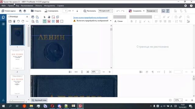Viewport: 195px width, 109px height.
Task: Click the Новая задача button
Action: (9, 11)
